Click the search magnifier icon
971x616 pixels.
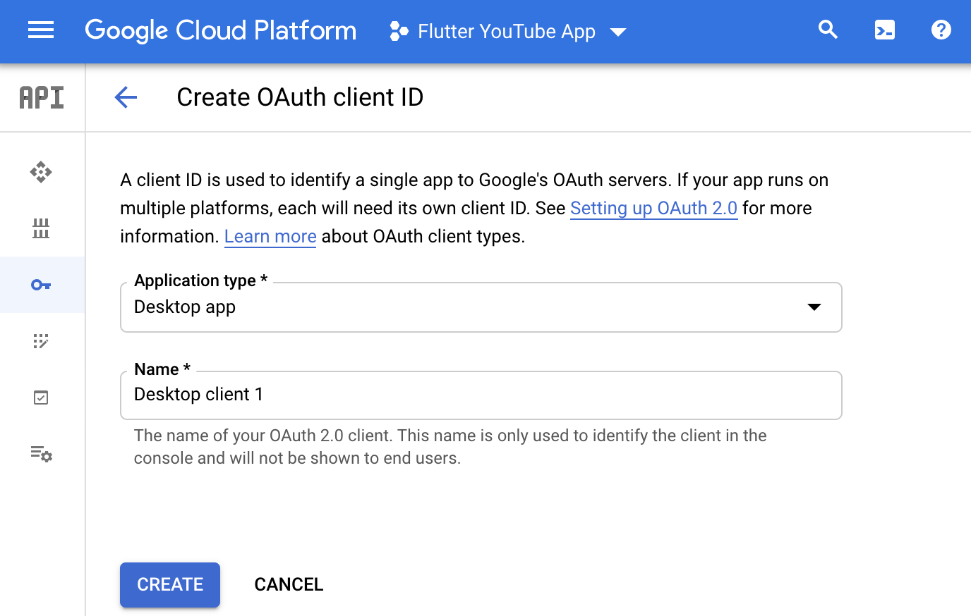[828, 30]
